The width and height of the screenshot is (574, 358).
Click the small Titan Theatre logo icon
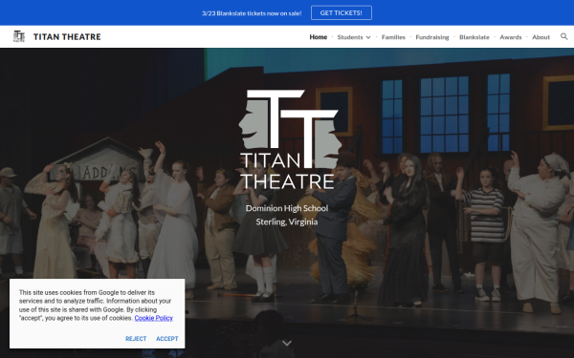click(x=19, y=36)
